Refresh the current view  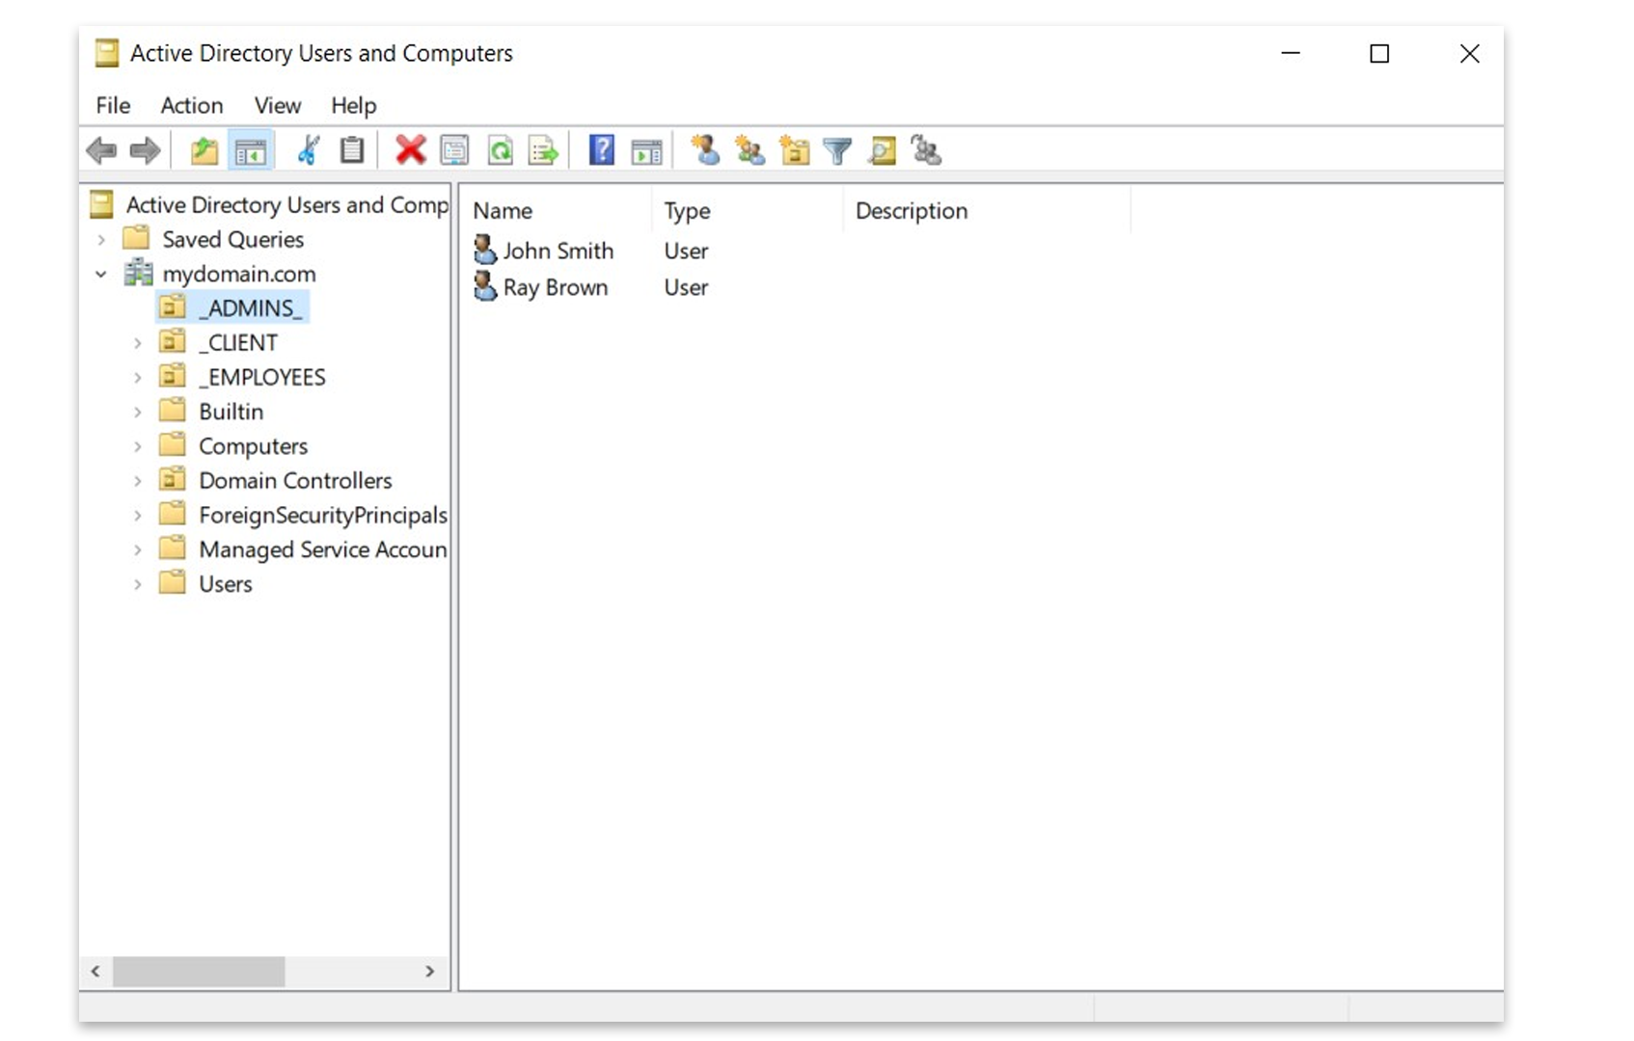(501, 150)
